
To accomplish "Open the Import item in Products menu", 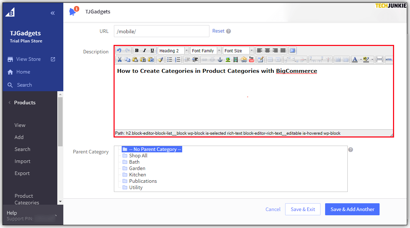I will 23,161.
